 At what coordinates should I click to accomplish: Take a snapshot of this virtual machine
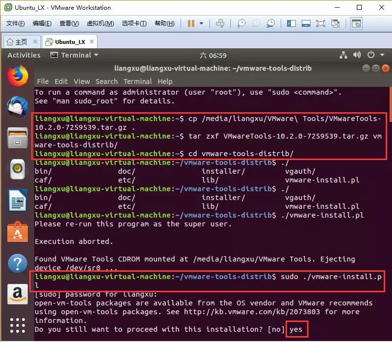pos(241,23)
